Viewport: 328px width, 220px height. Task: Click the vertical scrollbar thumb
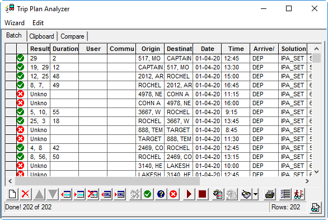317,58
